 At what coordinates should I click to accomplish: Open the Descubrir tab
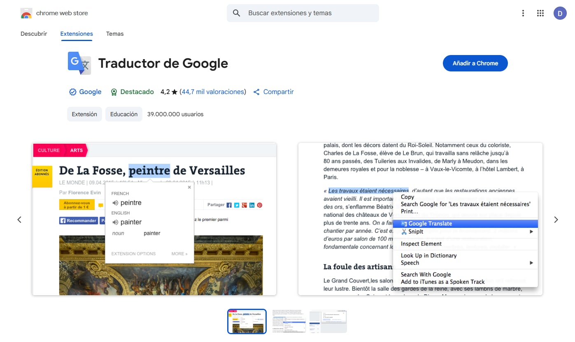[34, 34]
